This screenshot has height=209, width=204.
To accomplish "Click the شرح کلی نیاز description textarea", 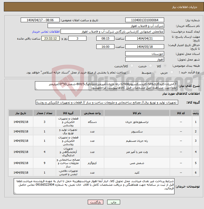I will point(106,86).
